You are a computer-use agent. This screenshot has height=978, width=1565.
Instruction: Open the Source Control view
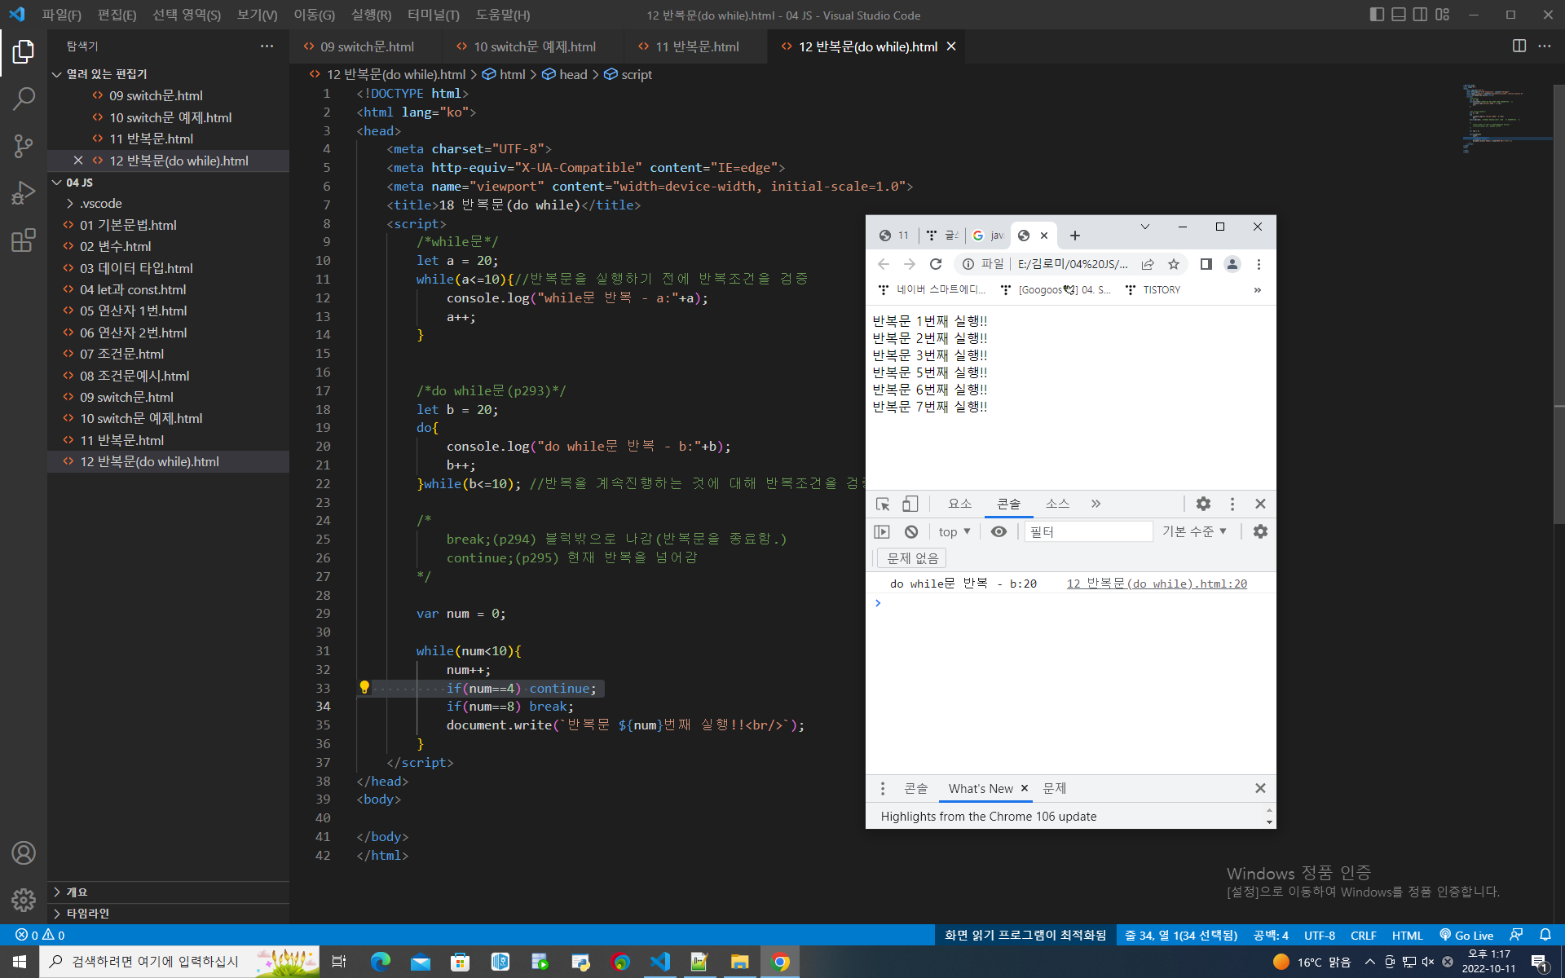pyautogui.click(x=24, y=146)
